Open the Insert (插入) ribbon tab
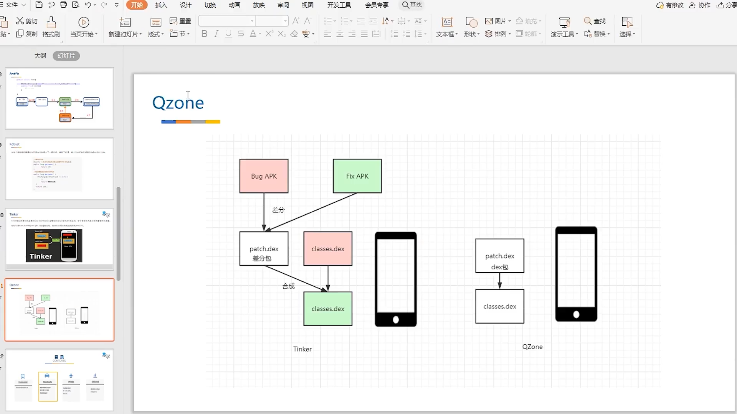 coord(161,5)
